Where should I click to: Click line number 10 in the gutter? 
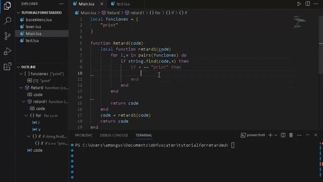pos(80,73)
